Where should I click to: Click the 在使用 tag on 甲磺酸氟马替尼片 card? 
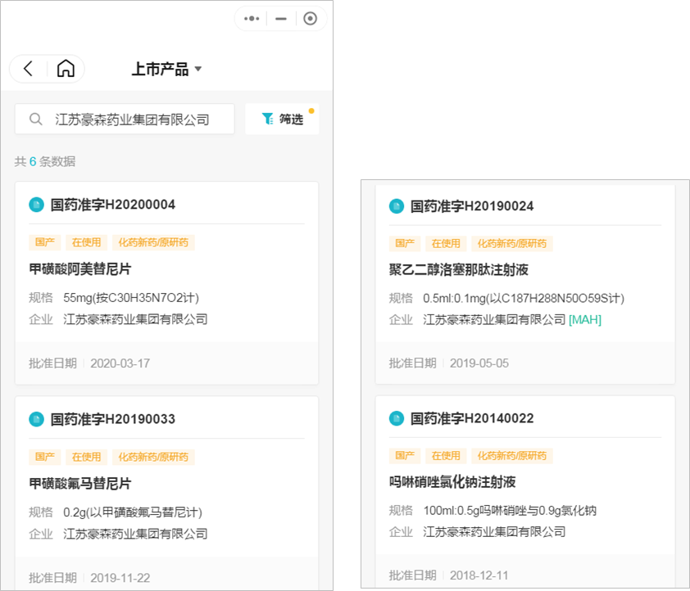[86, 457]
